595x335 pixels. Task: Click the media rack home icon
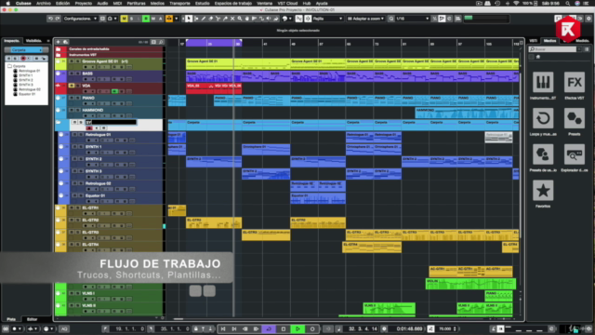point(537,57)
